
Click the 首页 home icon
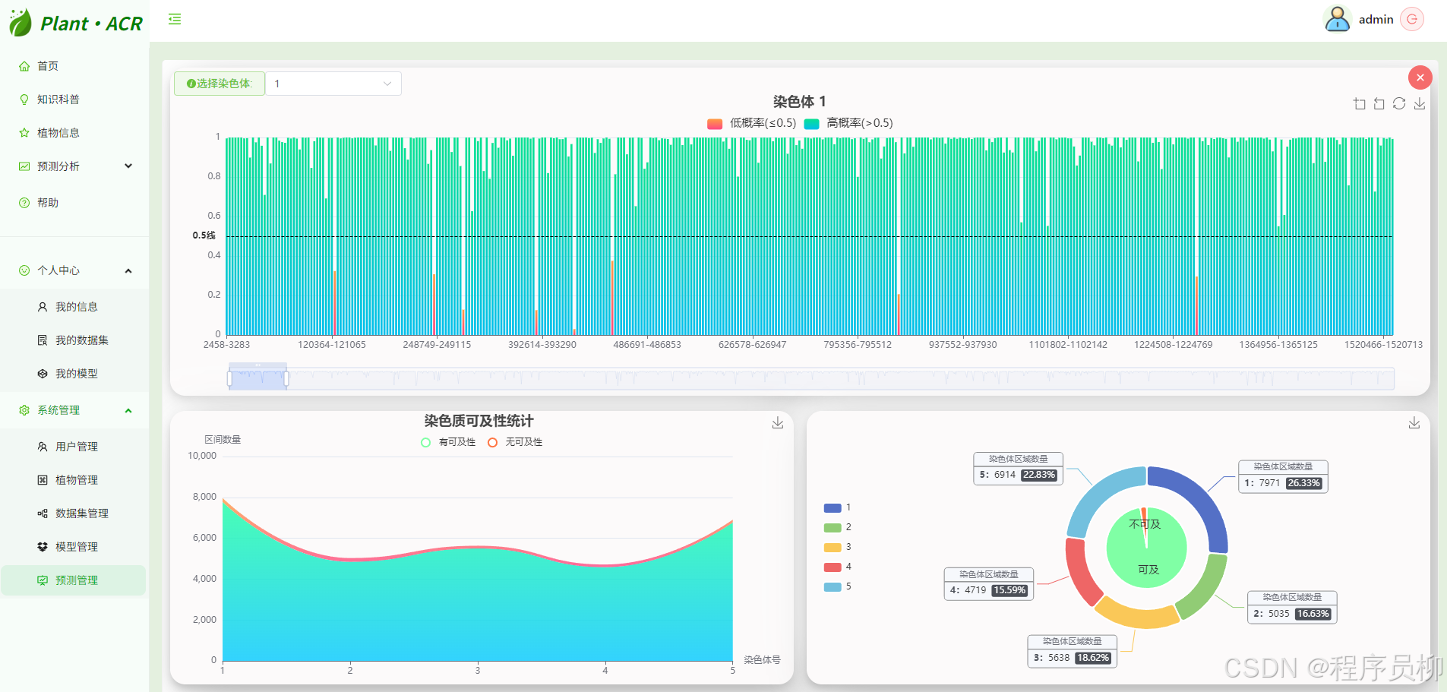point(24,66)
